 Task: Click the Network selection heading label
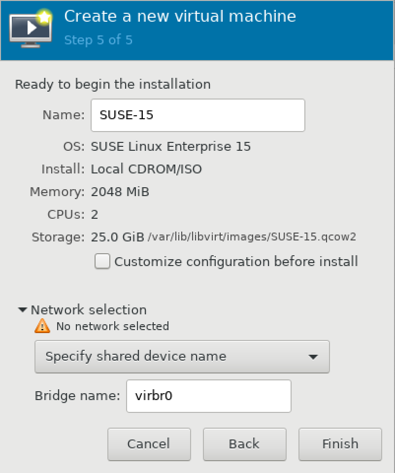89,309
